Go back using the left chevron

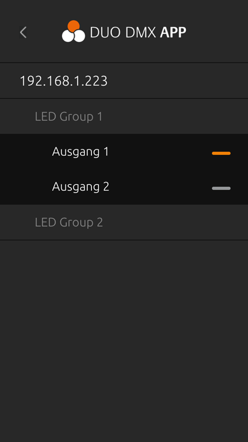point(23,33)
